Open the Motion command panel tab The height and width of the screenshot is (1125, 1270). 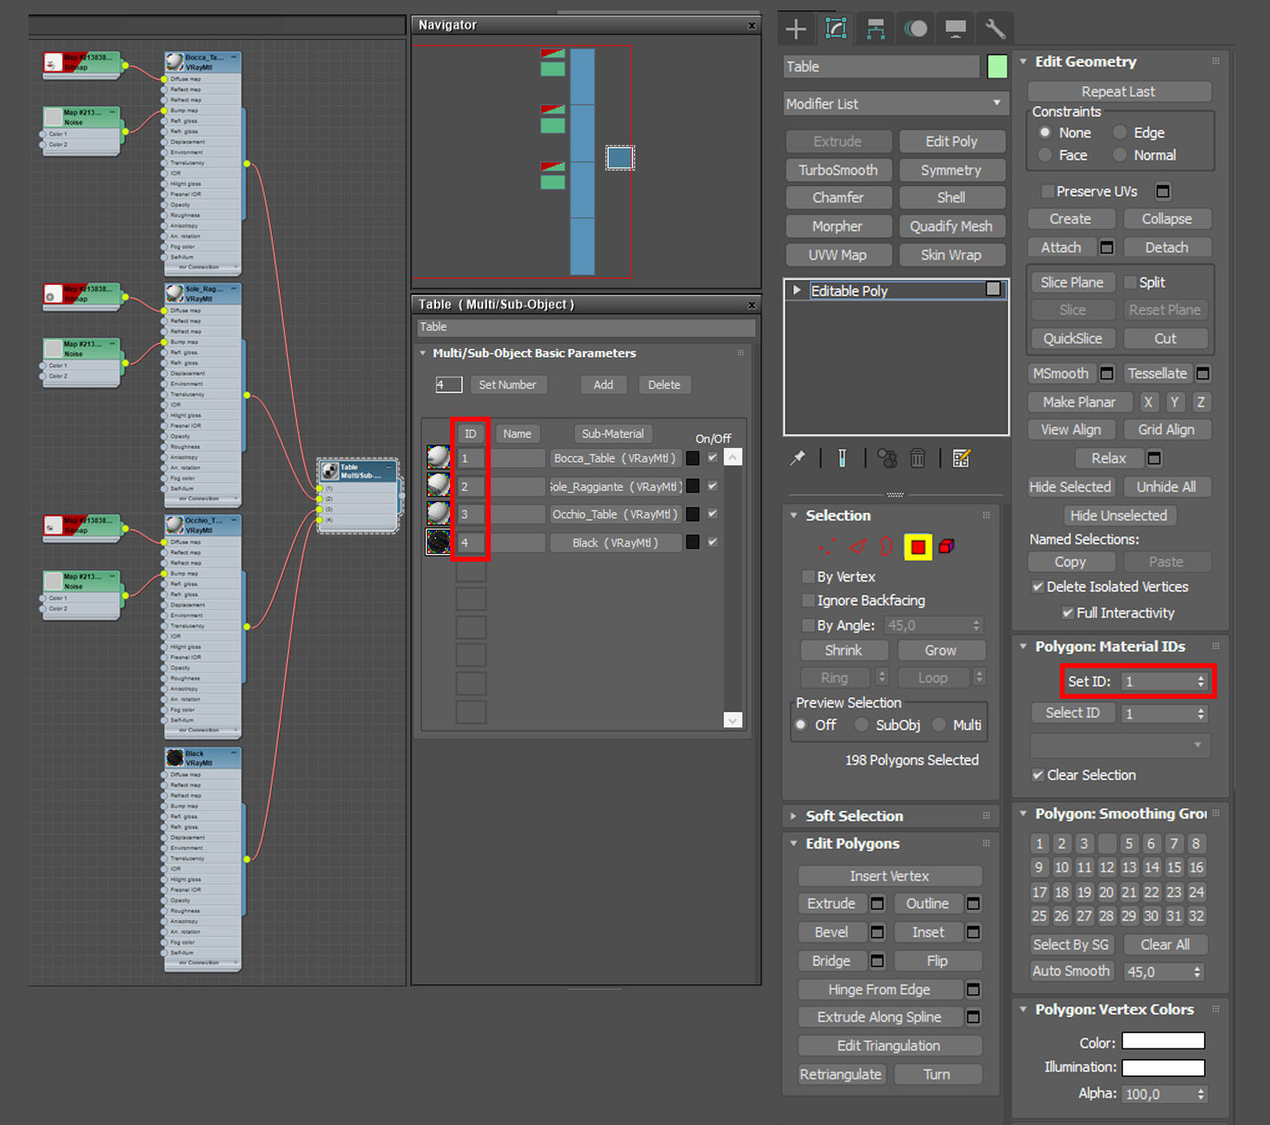click(916, 29)
